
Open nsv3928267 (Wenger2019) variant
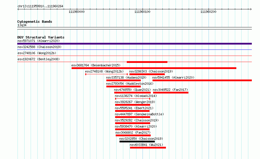pyautogui.click(x=135, y=102)
